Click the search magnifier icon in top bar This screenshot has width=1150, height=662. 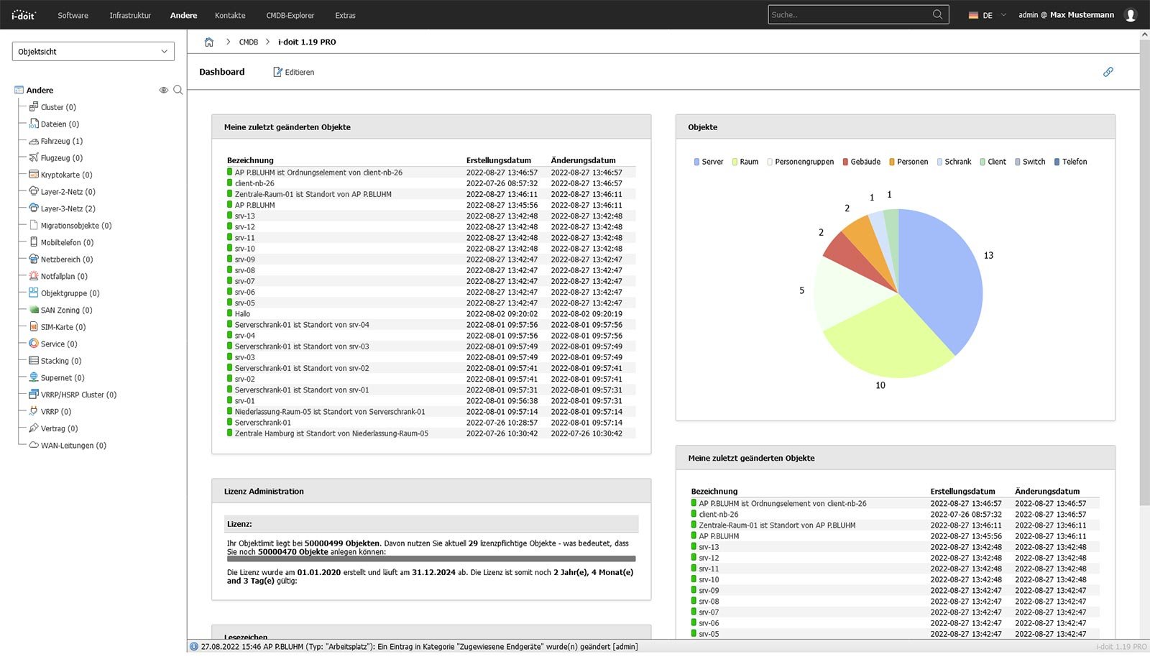coord(937,14)
